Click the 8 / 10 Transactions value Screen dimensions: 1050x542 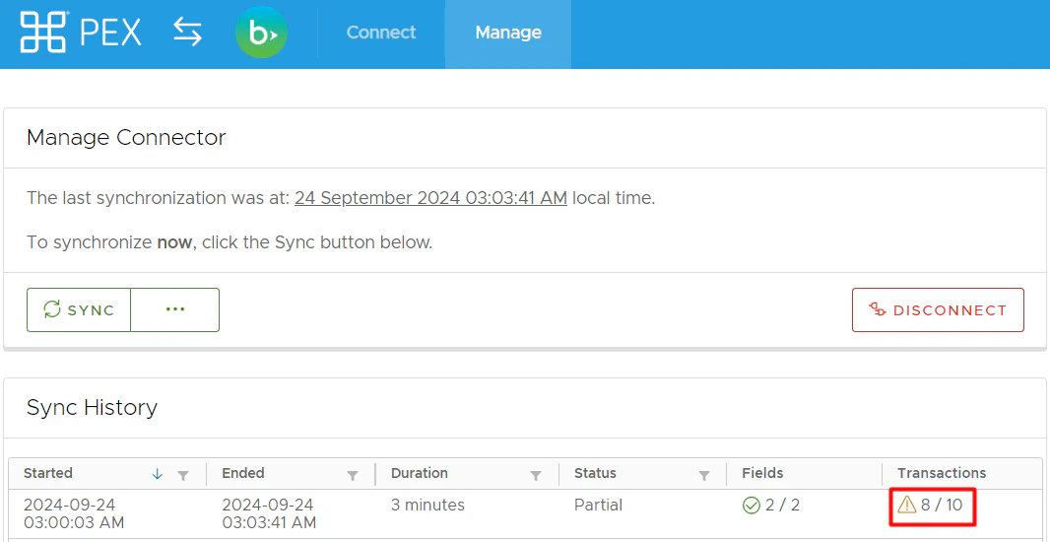[942, 505]
